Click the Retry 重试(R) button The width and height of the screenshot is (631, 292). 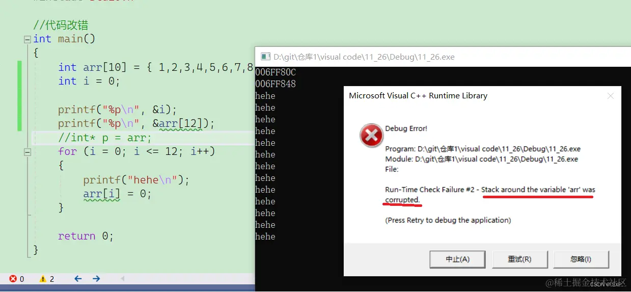tap(519, 259)
